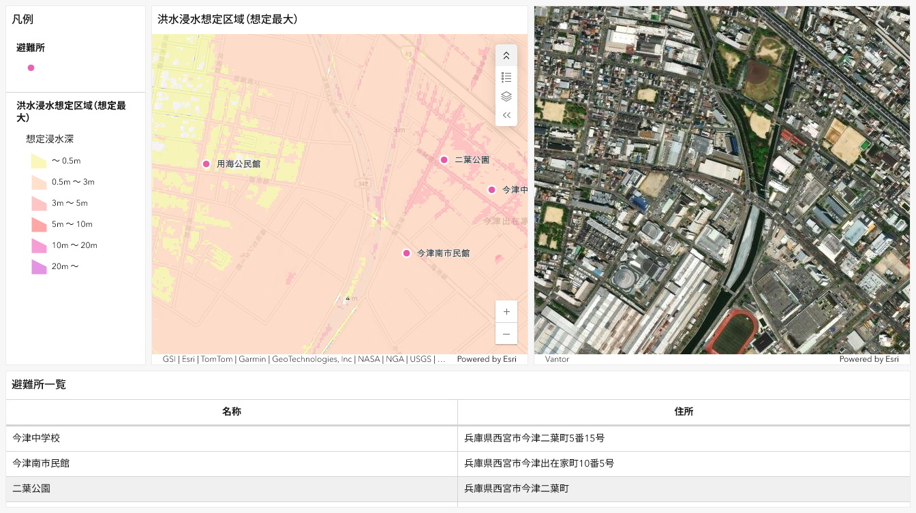Select the 二葉公園 shelter marker on the map
This screenshot has width=916, height=513.
(x=444, y=159)
